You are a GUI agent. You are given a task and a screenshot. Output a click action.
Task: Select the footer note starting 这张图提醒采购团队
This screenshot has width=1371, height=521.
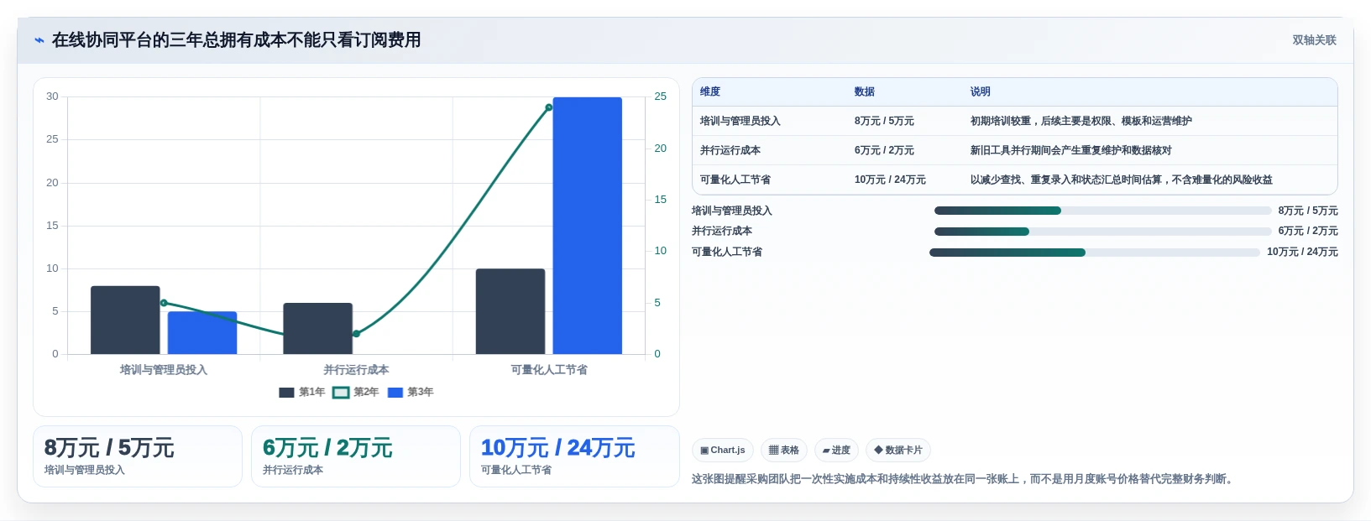(x=965, y=479)
